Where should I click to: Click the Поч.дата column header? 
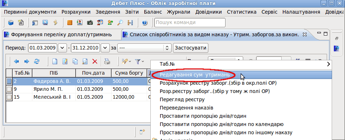click(94, 73)
